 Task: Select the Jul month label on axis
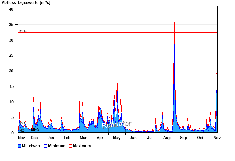coord(150,138)
